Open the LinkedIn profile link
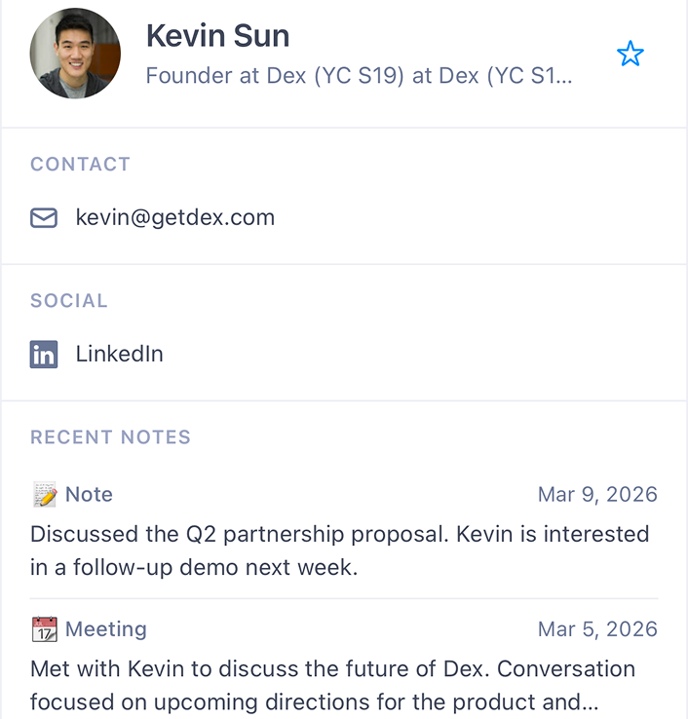This screenshot has width=688, height=719. [119, 354]
